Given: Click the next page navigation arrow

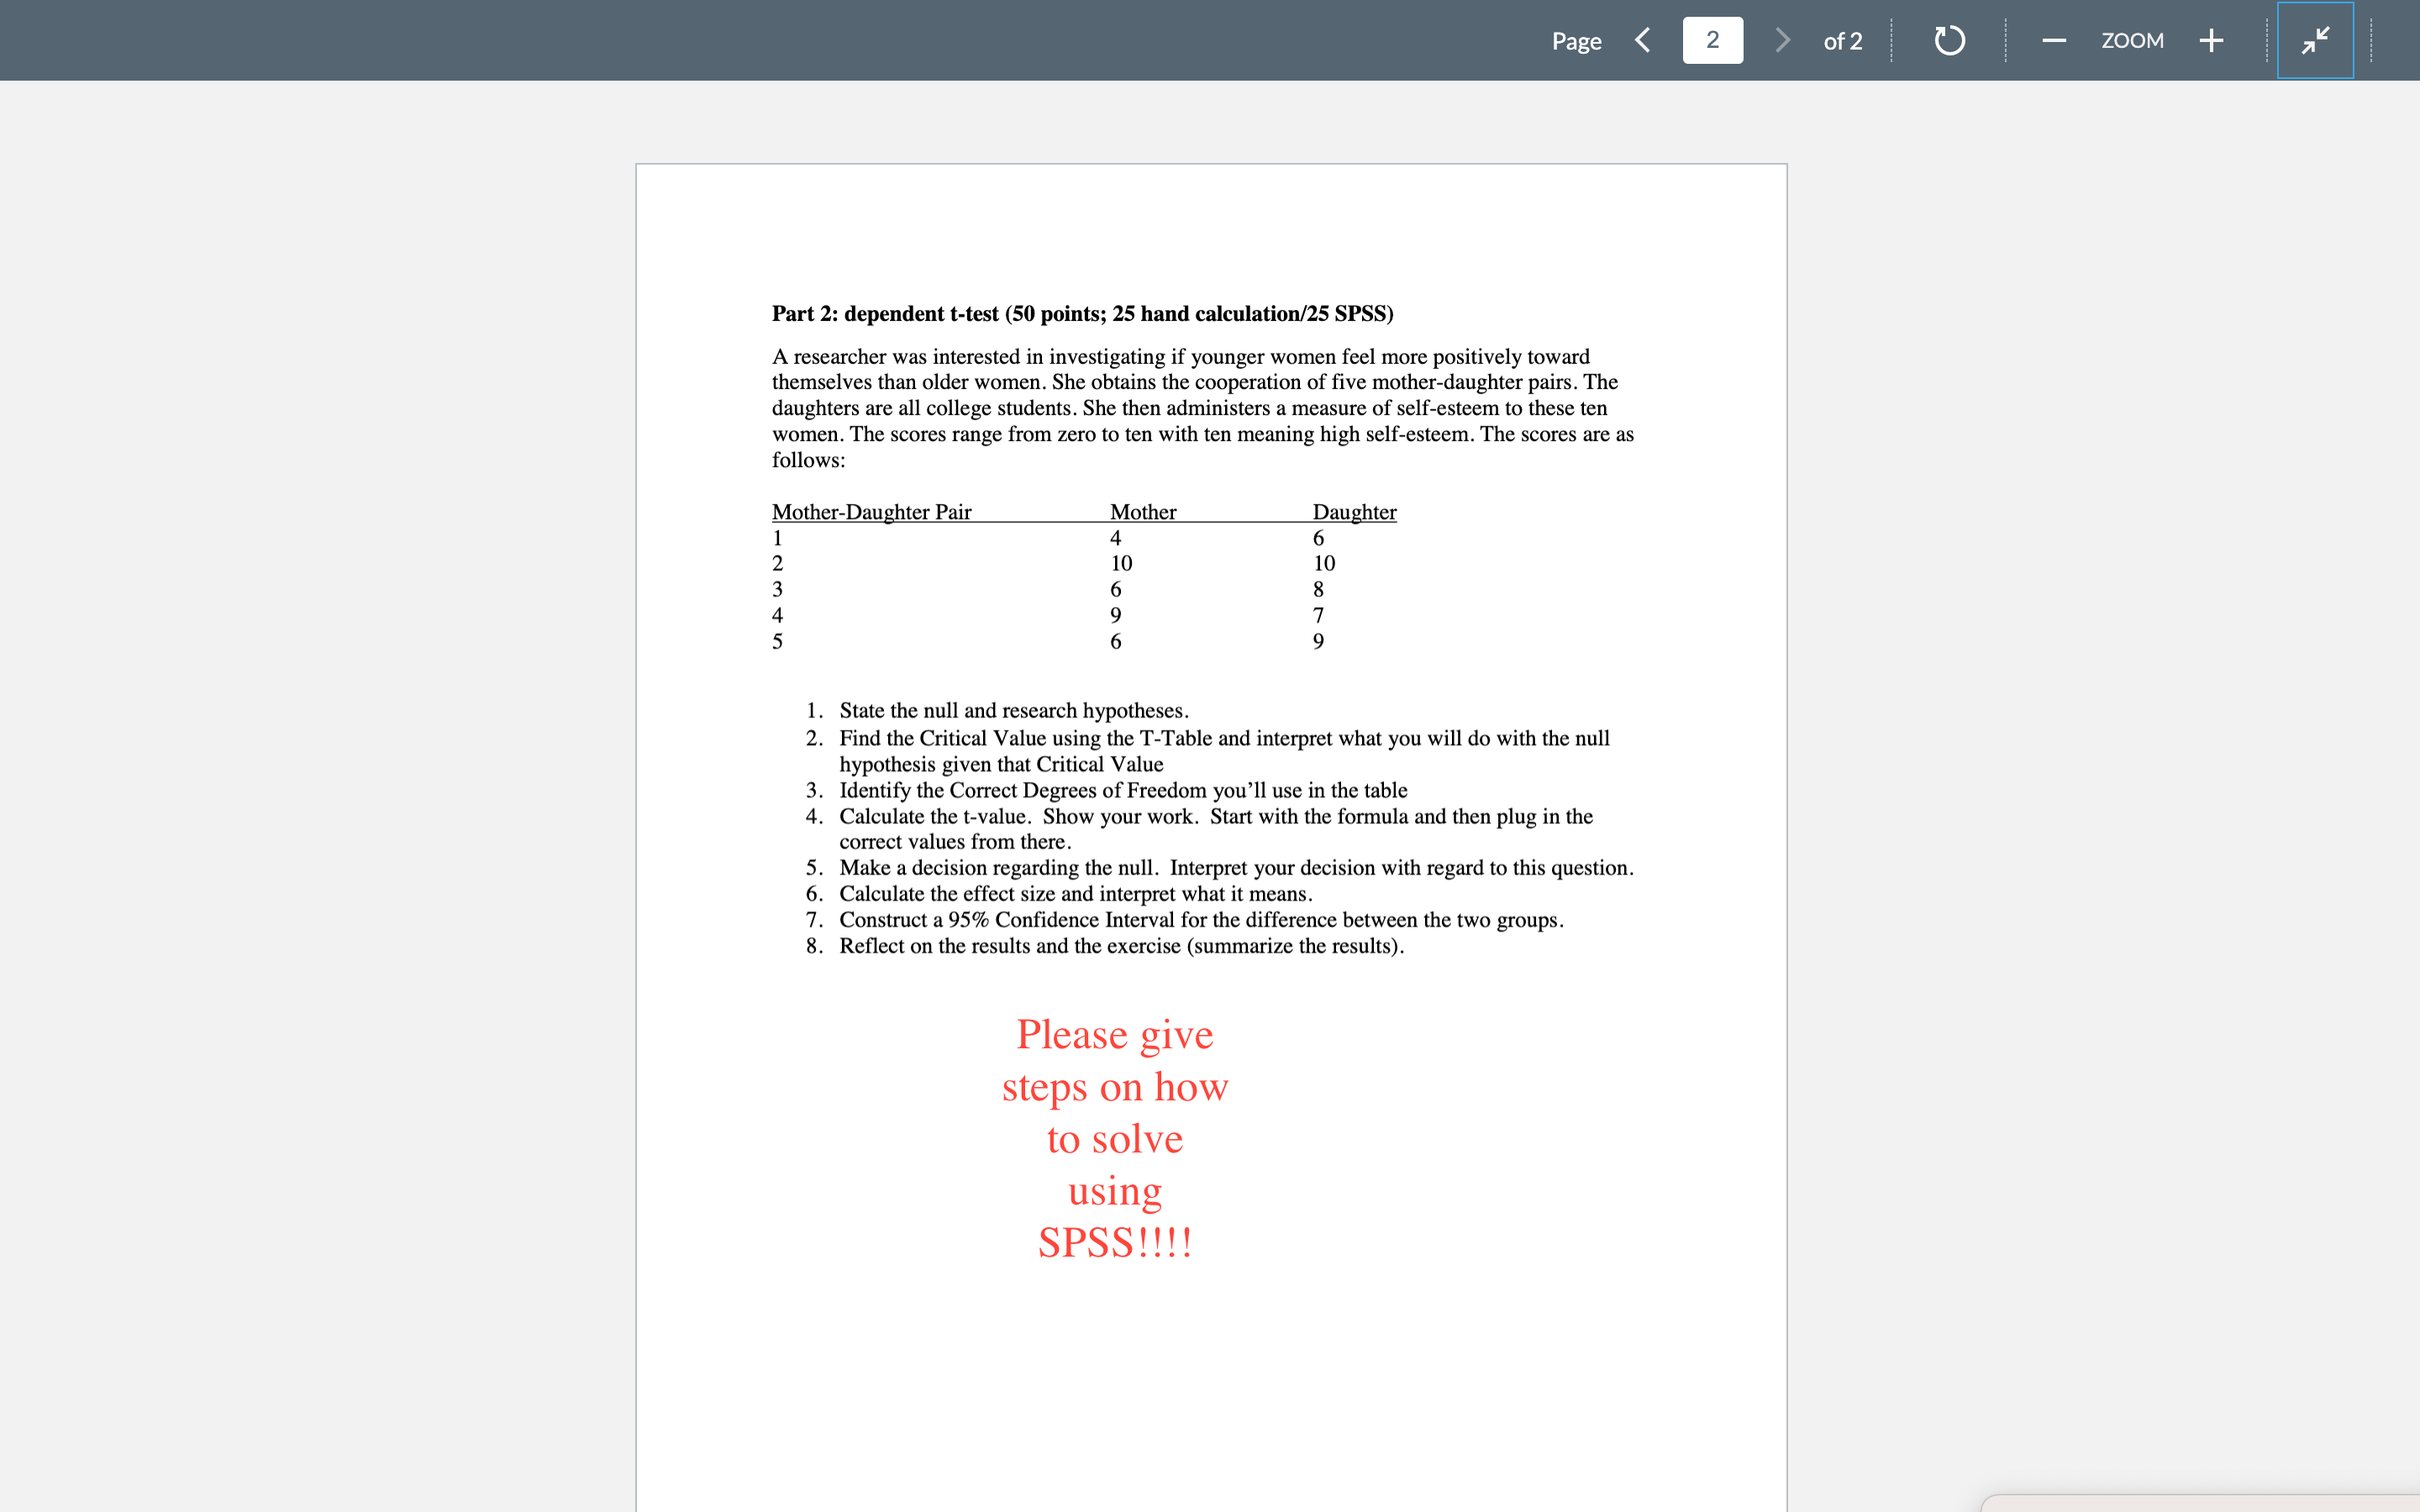Looking at the screenshot, I should (x=1782, y=39).
